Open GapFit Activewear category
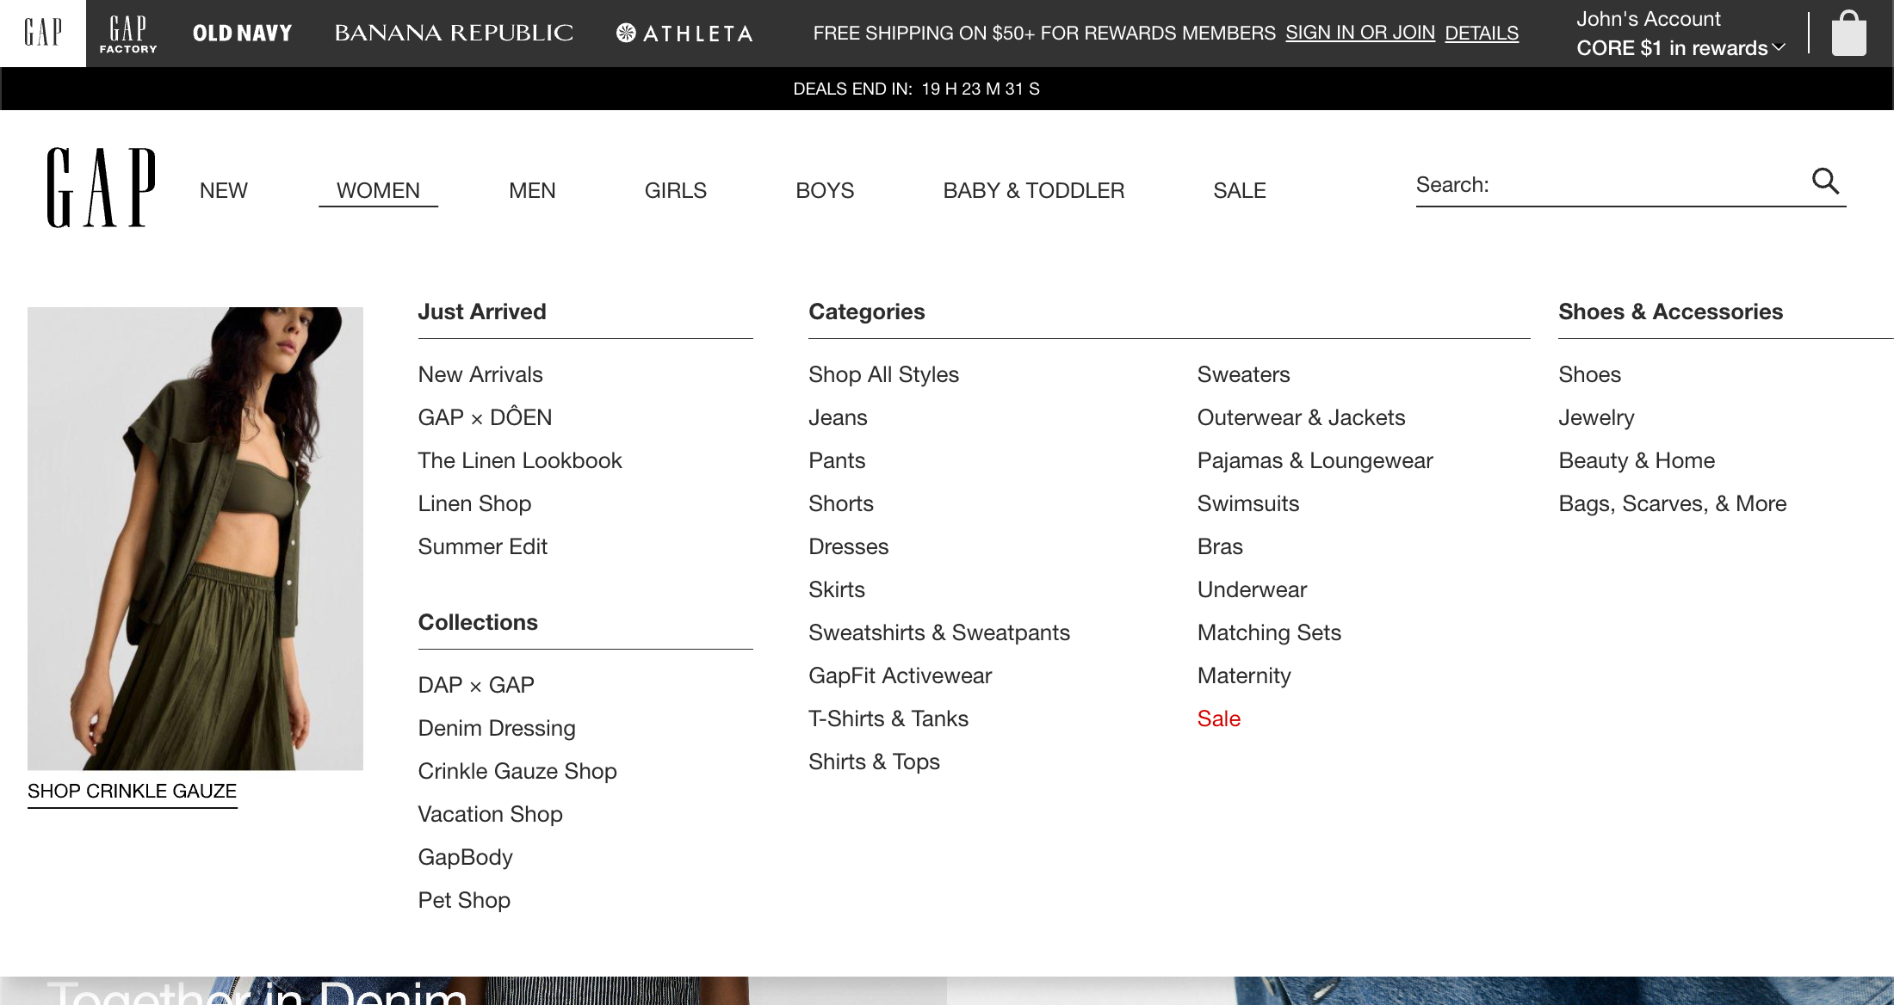The width and height of the screenshot is (1894, 1005). coord(900,675)
